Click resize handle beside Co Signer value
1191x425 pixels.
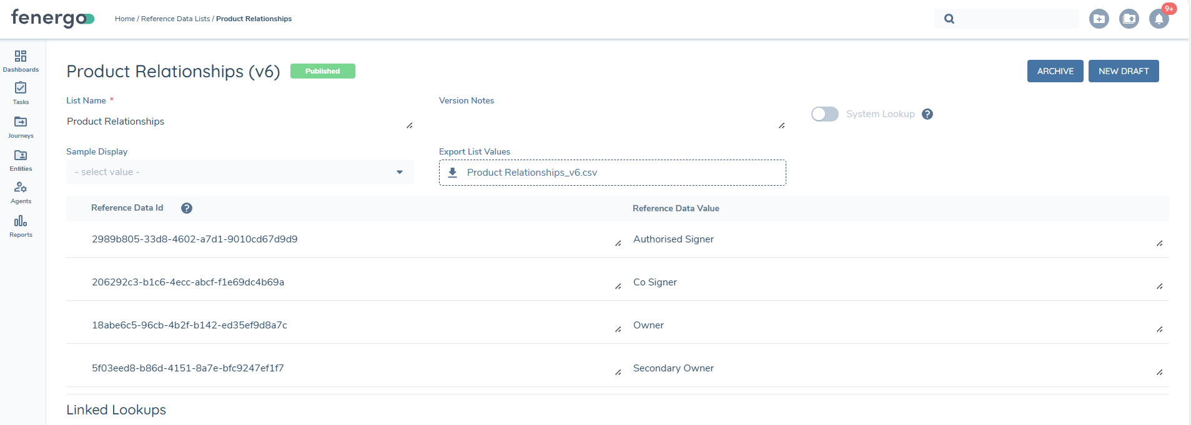click(x=1160, y=287)
